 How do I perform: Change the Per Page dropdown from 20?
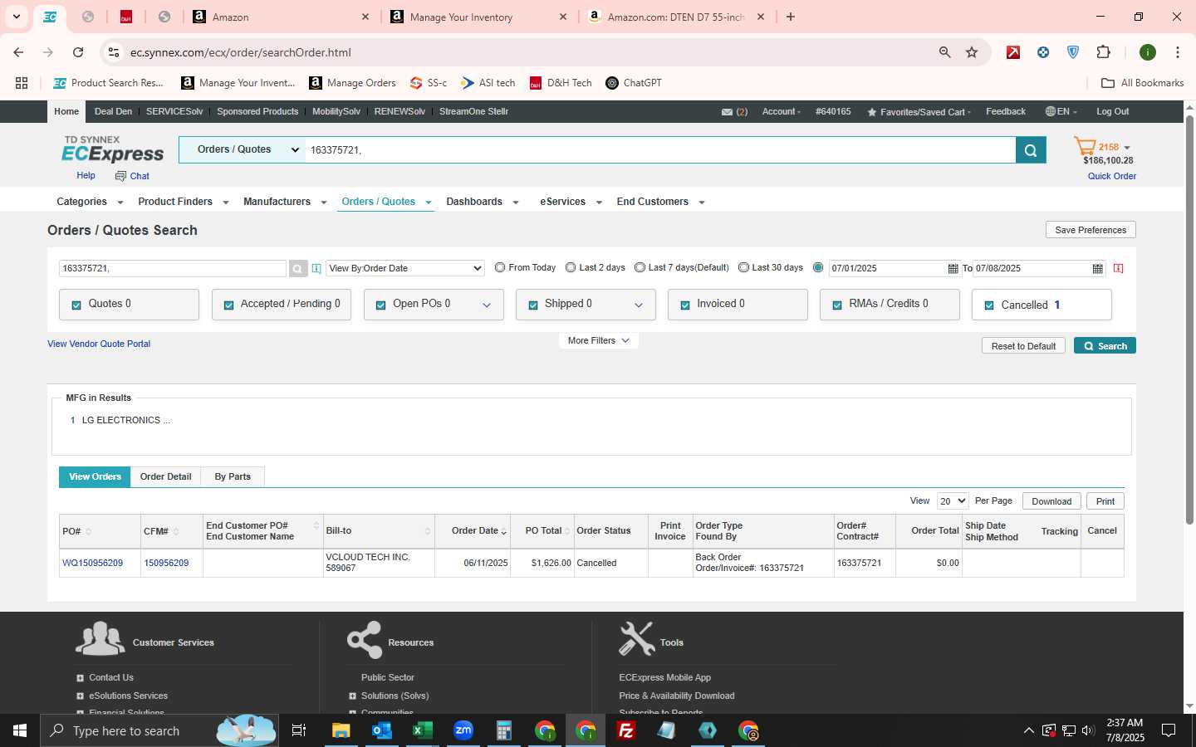click(953, 500)
